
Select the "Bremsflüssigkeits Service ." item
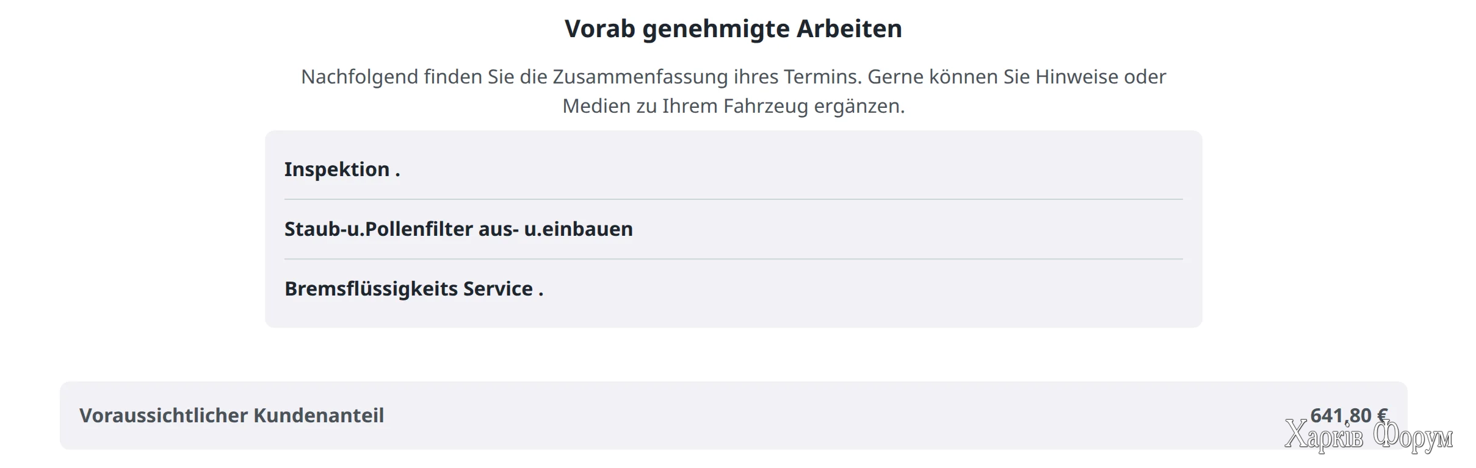pos(413,289)
